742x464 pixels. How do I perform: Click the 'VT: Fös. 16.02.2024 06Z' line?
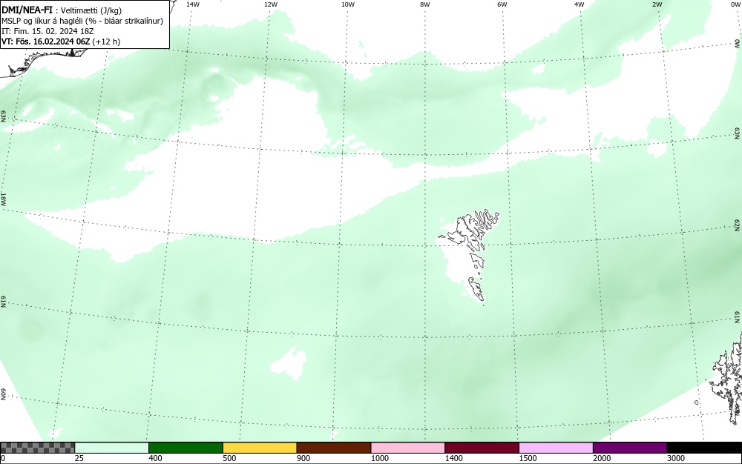click(x=61, y=42)
